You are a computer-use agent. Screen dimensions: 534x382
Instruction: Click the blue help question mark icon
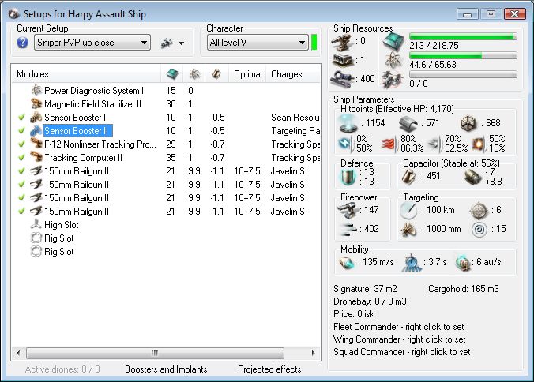[22, 43]
